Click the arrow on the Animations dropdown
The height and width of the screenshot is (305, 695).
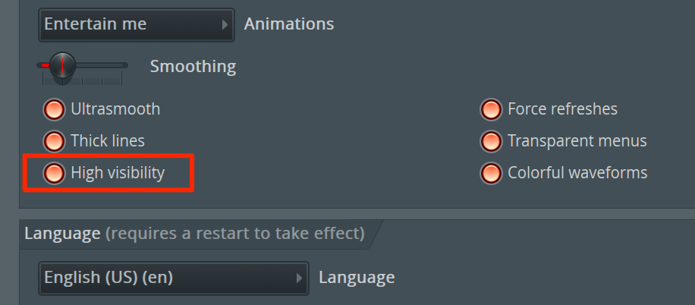(x=225, y=24)
